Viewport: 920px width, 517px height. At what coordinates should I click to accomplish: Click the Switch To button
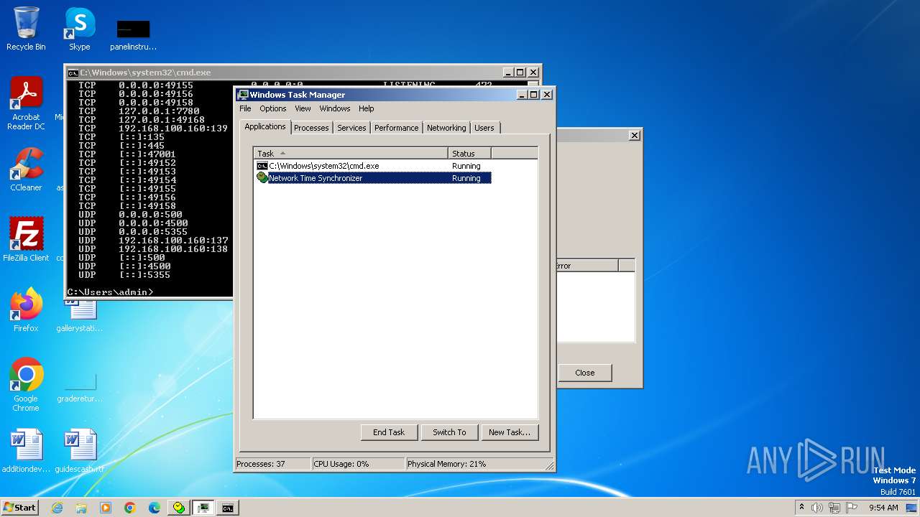(449, 432)
